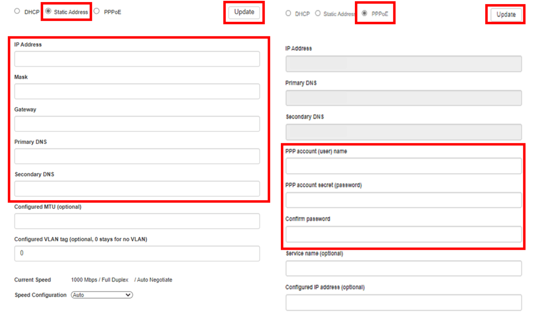The height and width of the screenshot is (317, 535).
Task: Select the Static Address radio button beside Mask form
Action: (48, 12)
